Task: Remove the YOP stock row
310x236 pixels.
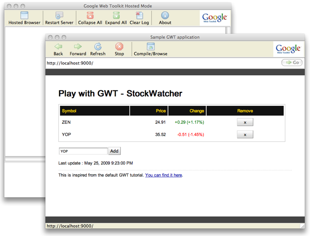Action: 245,134
